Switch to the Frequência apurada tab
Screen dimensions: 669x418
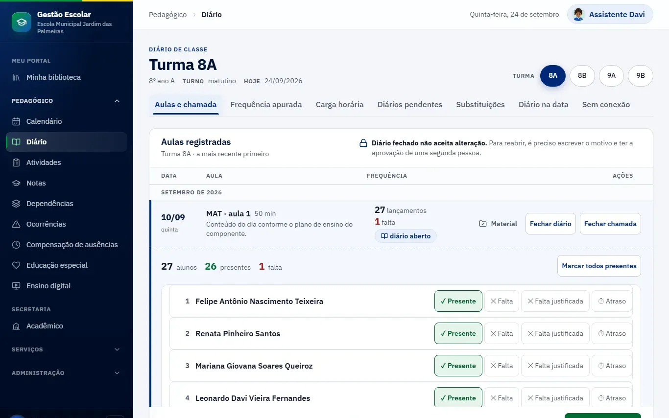coord(266,104)
